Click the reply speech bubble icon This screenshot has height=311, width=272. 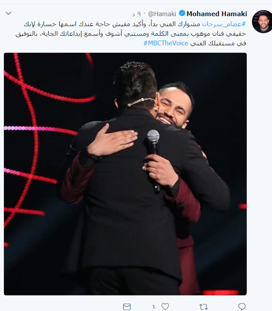[x=241, y=307]
